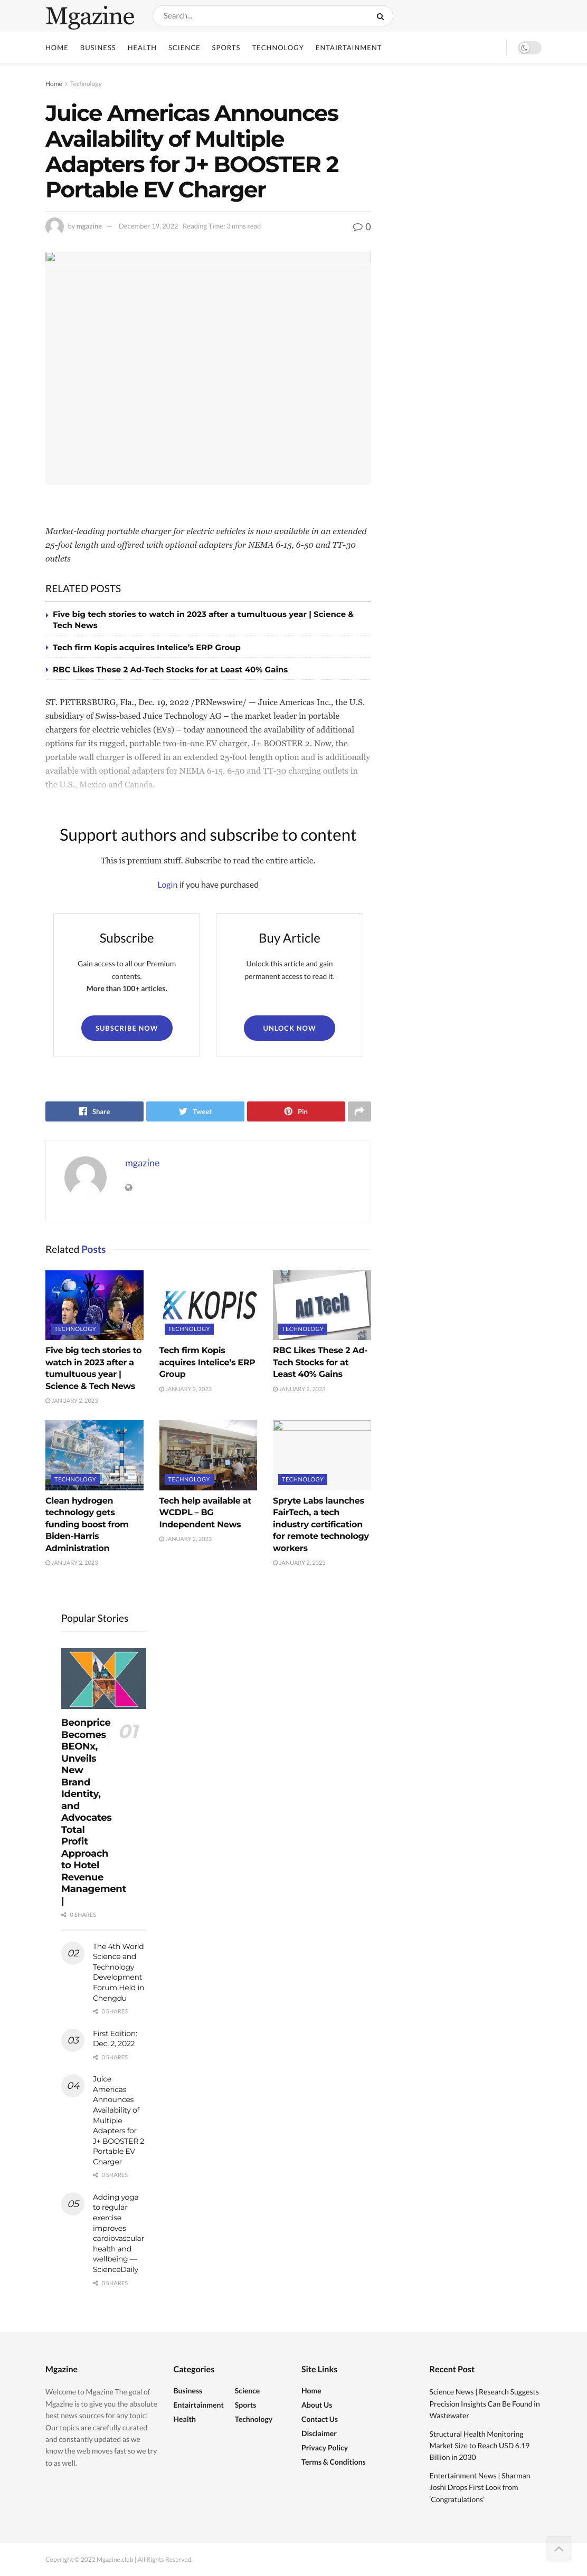Open the featured article image placeholder

tap(208, 368)
